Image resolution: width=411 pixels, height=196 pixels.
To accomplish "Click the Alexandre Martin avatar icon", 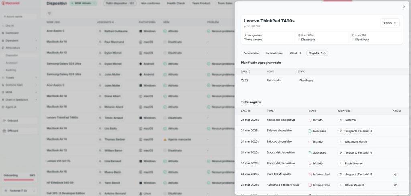I will pos(341,141).
